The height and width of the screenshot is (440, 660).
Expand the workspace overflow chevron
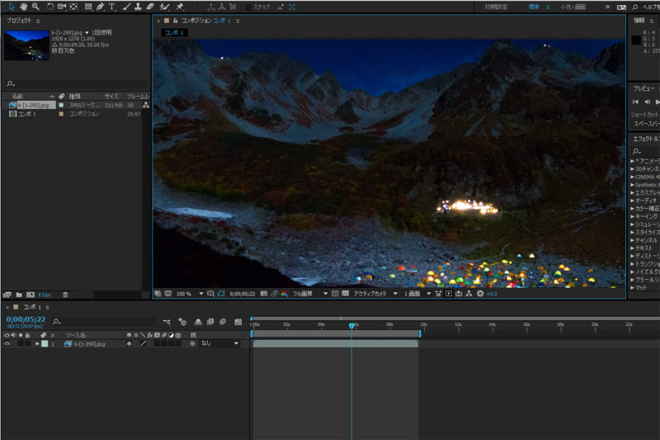click(x=607, y=7)
